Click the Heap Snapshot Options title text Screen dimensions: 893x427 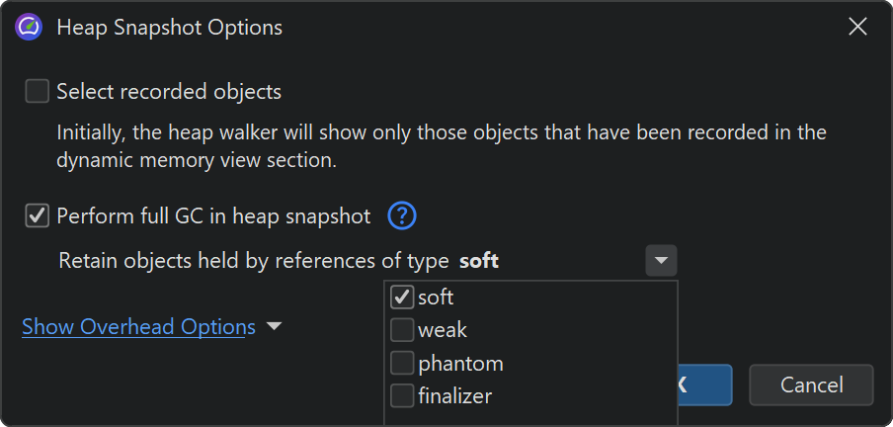click(169, 28)
